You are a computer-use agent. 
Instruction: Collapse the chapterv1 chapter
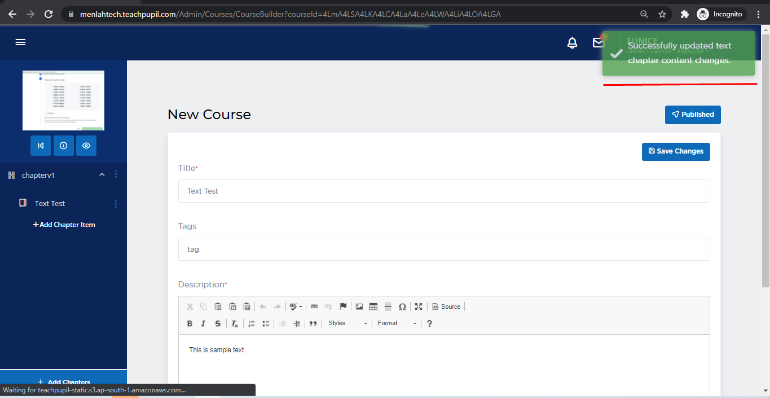(102, 175)
